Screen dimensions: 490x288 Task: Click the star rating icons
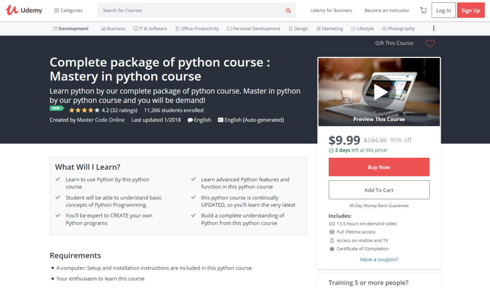(x=84, y=110)
